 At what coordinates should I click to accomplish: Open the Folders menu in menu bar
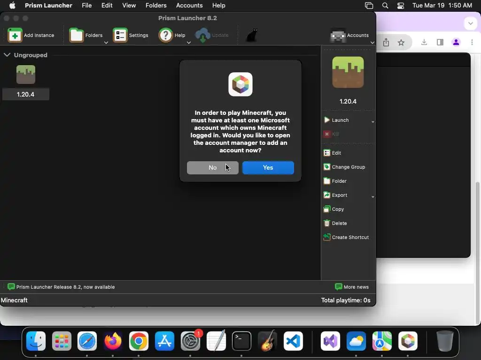click(x=156, y=5)
